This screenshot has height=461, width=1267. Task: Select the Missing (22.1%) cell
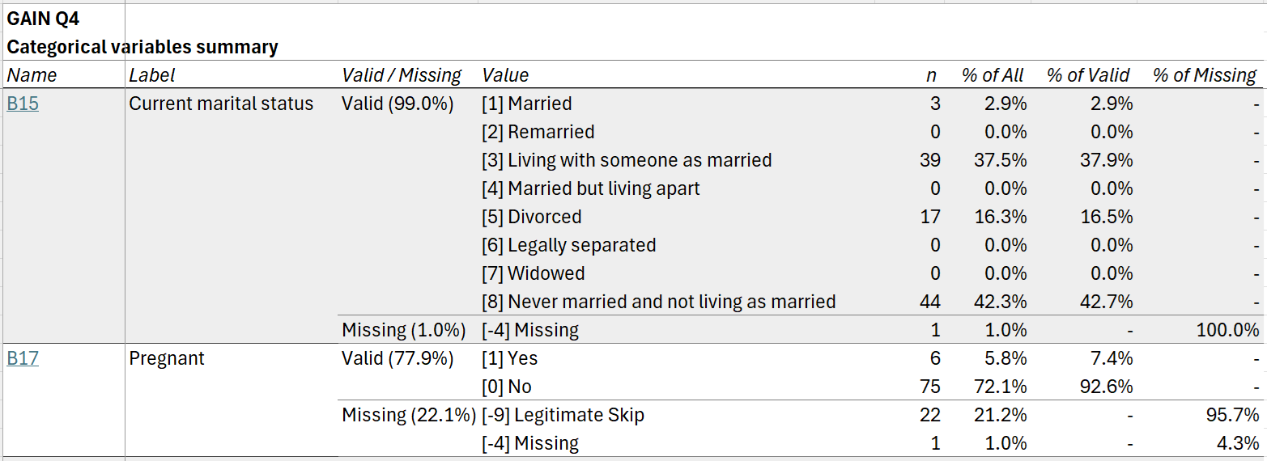(x=409, y=415)
